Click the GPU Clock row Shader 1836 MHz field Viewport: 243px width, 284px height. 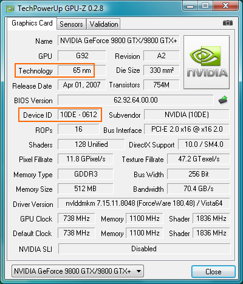click(x=211, y=218)
